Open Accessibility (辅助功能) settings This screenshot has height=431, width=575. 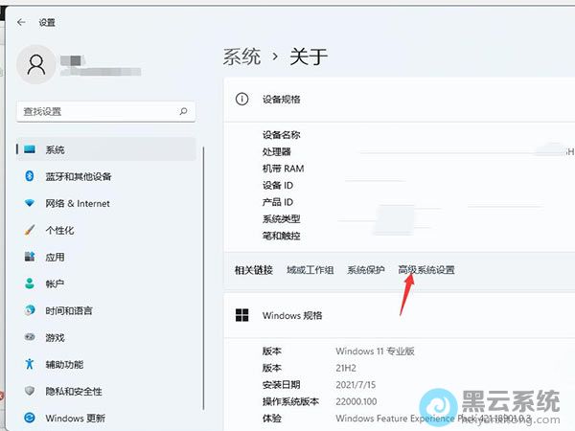(64, 364)
